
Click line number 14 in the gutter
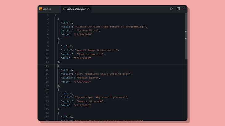click(x=47, y=66)
